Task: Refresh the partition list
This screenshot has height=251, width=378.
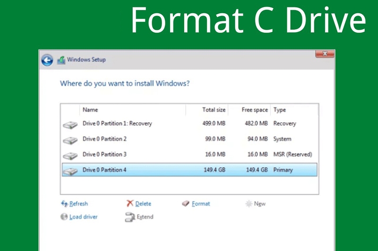Action: coord(78,204)
